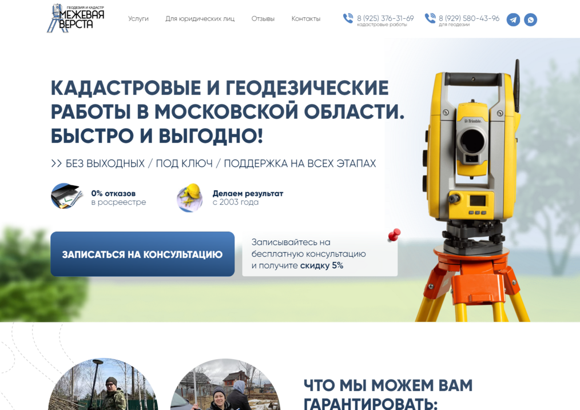
Task: Click кадастровые работы caption under phone
Action: click(382, 25)
